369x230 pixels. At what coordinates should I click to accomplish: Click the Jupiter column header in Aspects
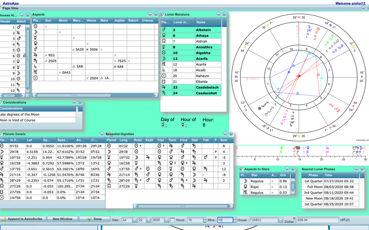(x=120, y=20)
